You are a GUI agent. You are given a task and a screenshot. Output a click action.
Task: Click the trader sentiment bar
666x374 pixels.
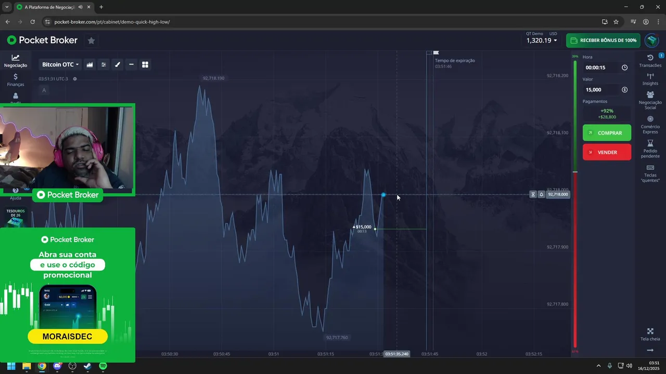[x=575, y=204]
